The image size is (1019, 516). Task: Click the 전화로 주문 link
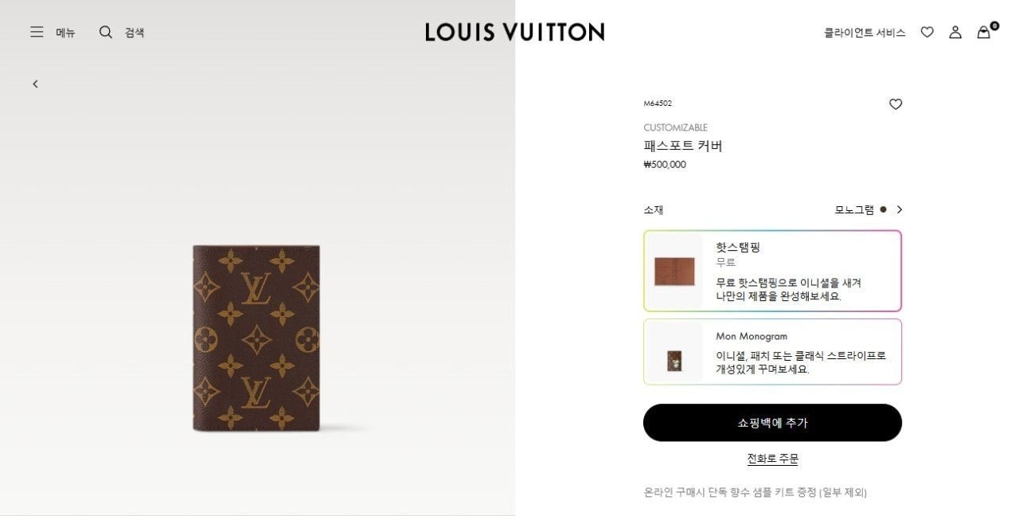click(772, 459)
